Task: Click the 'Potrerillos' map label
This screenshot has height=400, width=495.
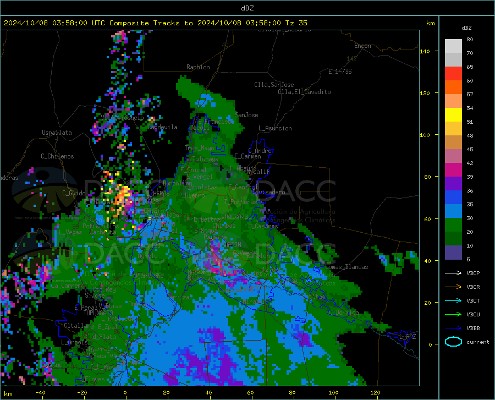Action: pyautogui.click(x=101, y=226)
